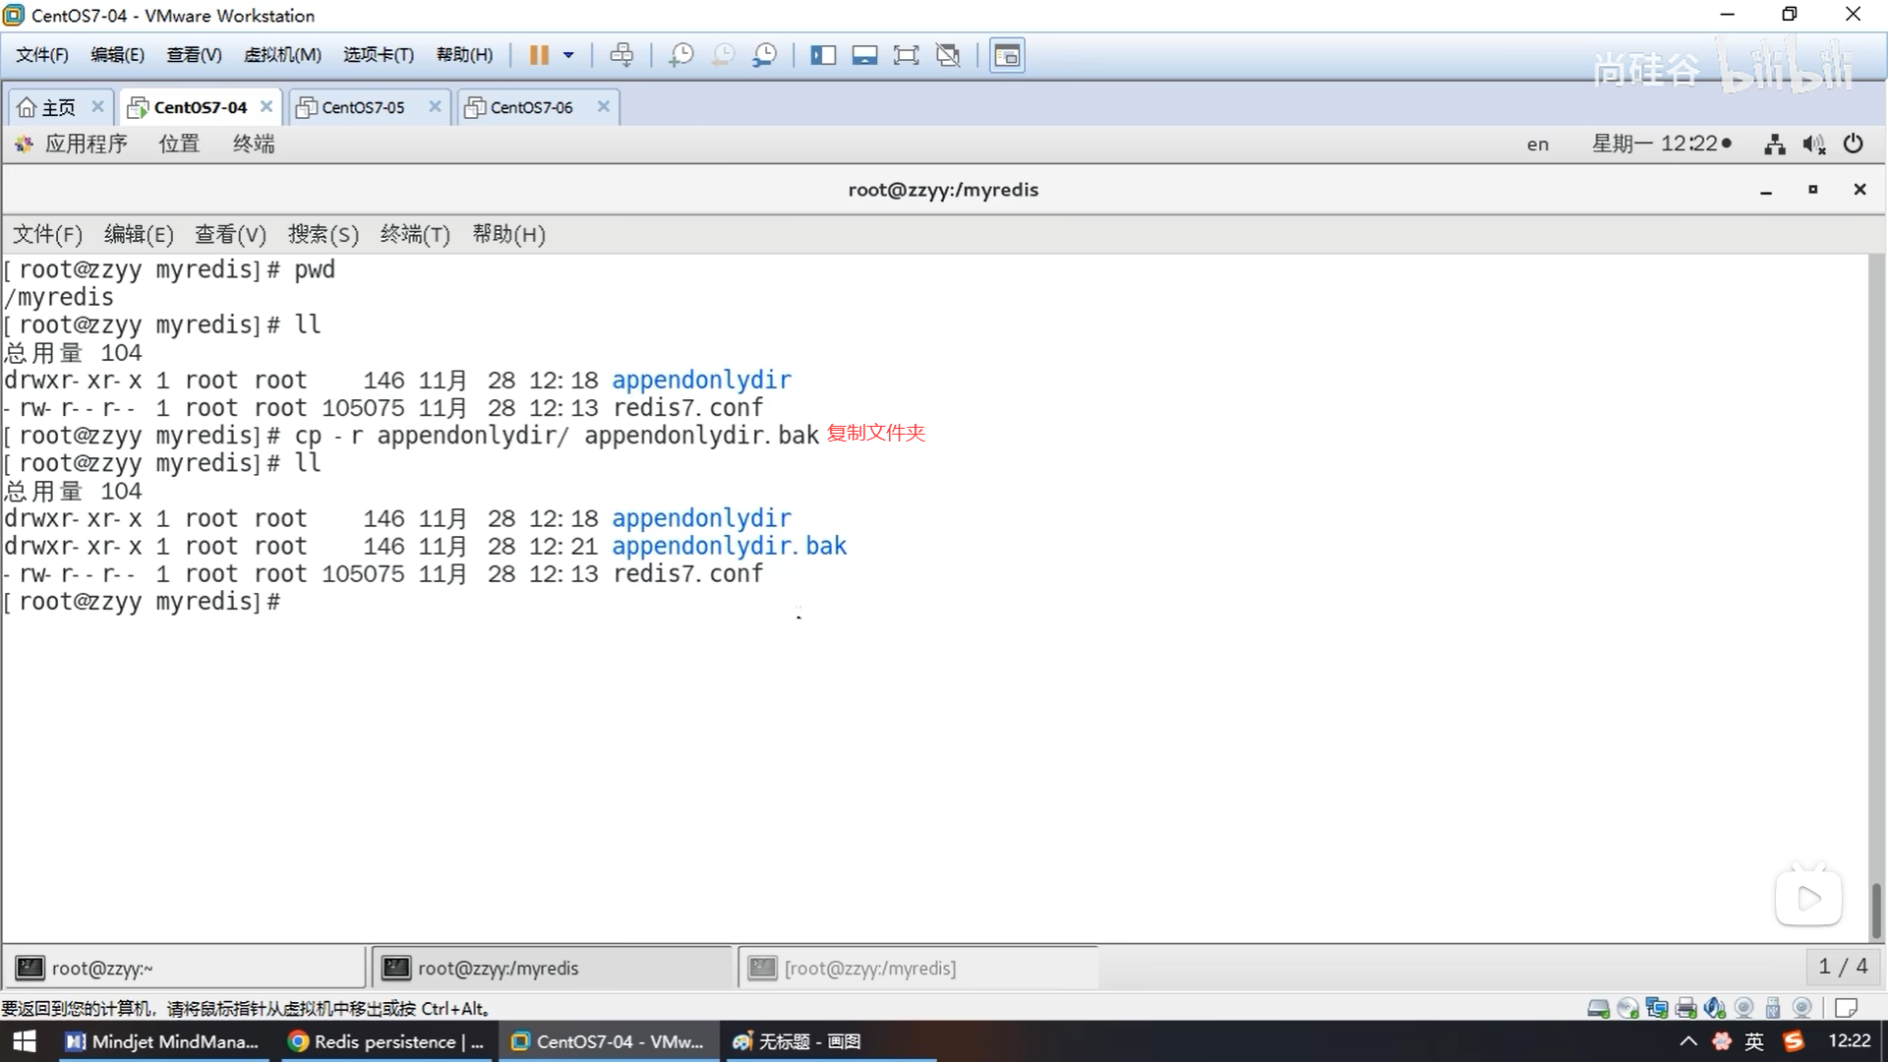Open Redis persistence Chrome taskbar item
1888x1062 pixels.
click(x=385, y=1041)
